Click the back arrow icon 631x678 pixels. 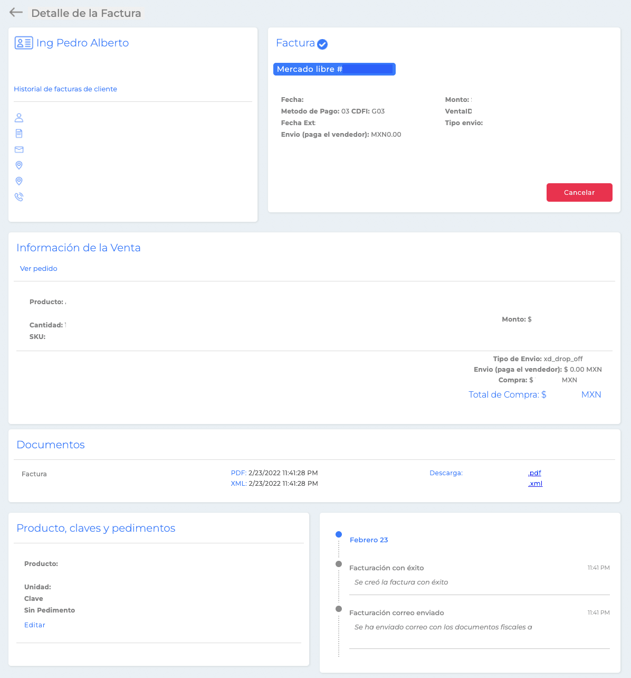[16, 12]
